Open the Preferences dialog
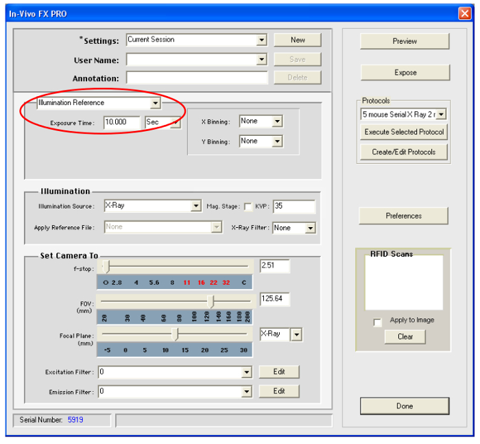 tap(403, 216)
